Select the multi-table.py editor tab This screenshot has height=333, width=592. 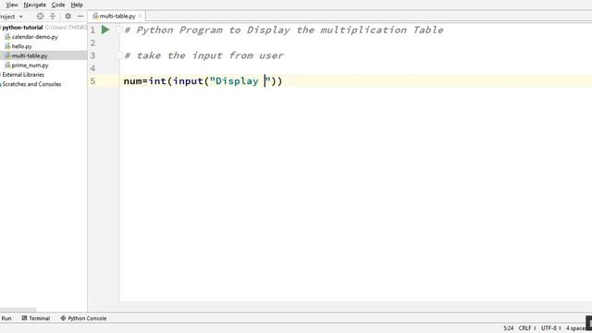117,16
